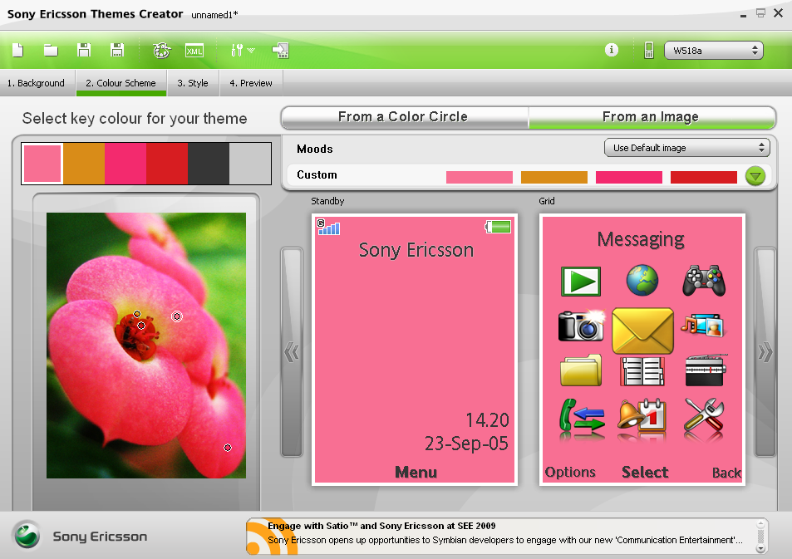This screenshot has width=792, height=559.
Task: Click the contacts address book icon
Action: (642, 371)
